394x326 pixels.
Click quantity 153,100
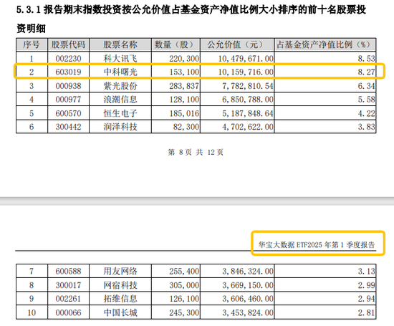pos(184,72)
